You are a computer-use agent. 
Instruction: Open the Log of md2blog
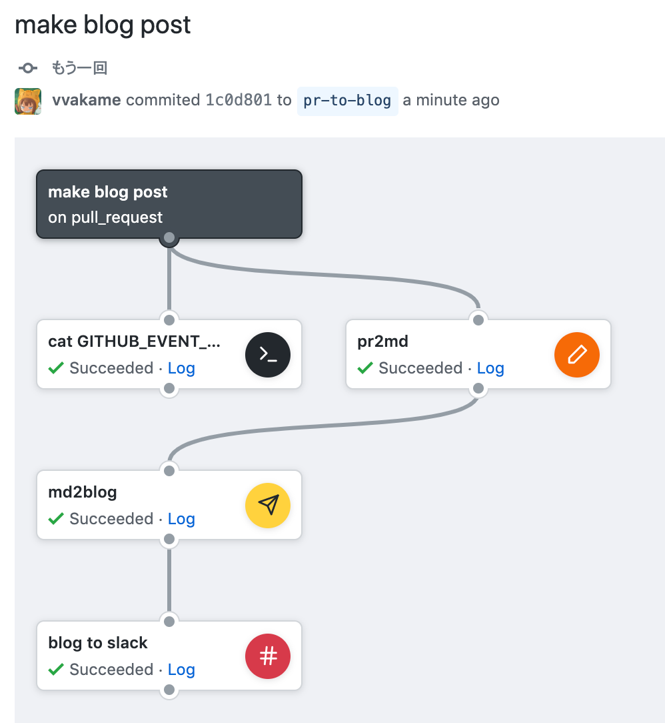tap(181, 518)
